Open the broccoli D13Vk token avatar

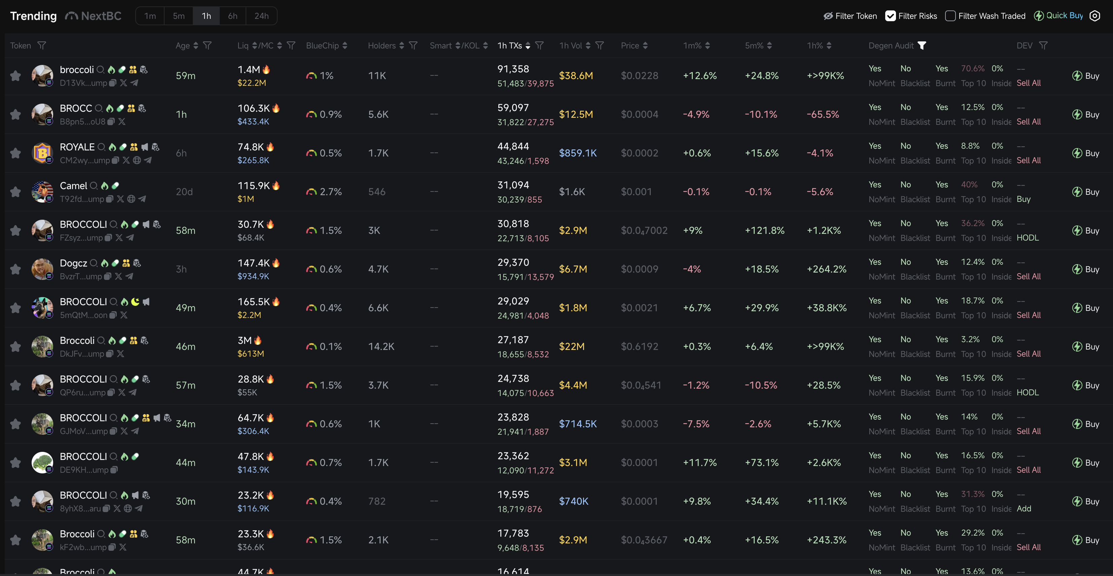(x=42, y=76)
